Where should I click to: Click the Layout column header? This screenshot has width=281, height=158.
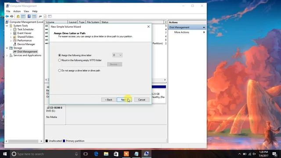[72, 22]
